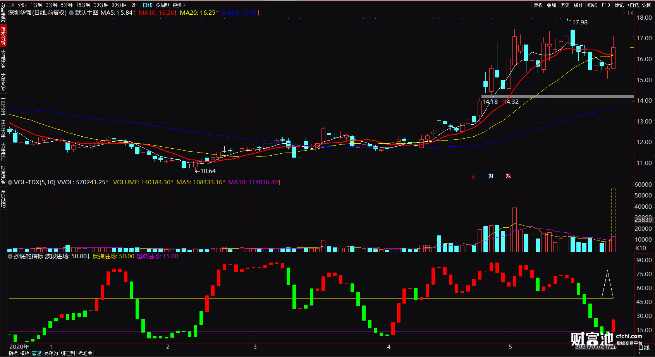Click the 管理 tab at the bottom
Image resolution: width=655 pixels, height=357 pixels.
tap(36, 353)
